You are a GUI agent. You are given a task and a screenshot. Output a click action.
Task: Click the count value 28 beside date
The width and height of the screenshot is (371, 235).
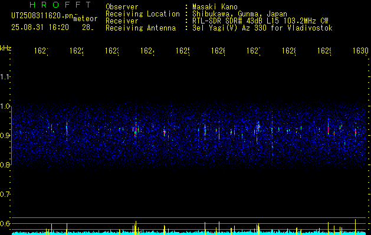point(88,28)
